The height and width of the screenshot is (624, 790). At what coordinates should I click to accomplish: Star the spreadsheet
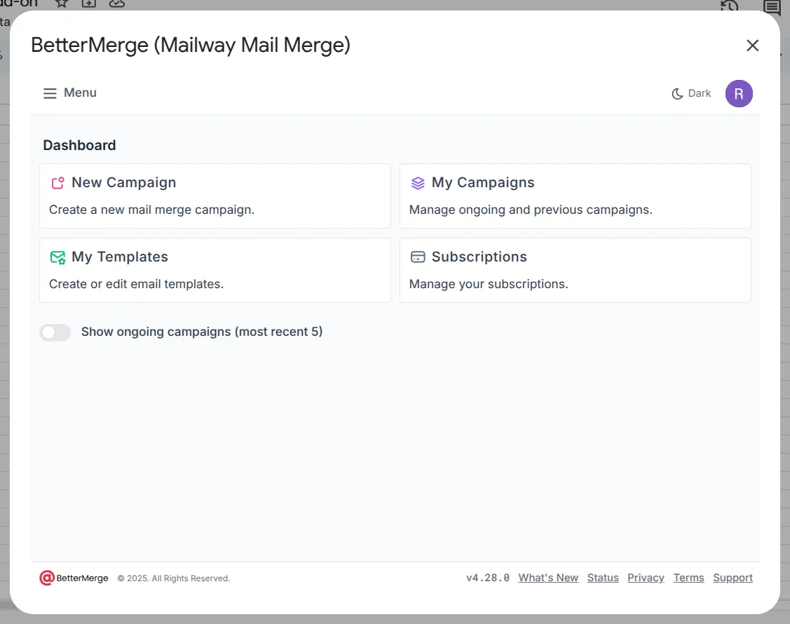click(62, 4)
